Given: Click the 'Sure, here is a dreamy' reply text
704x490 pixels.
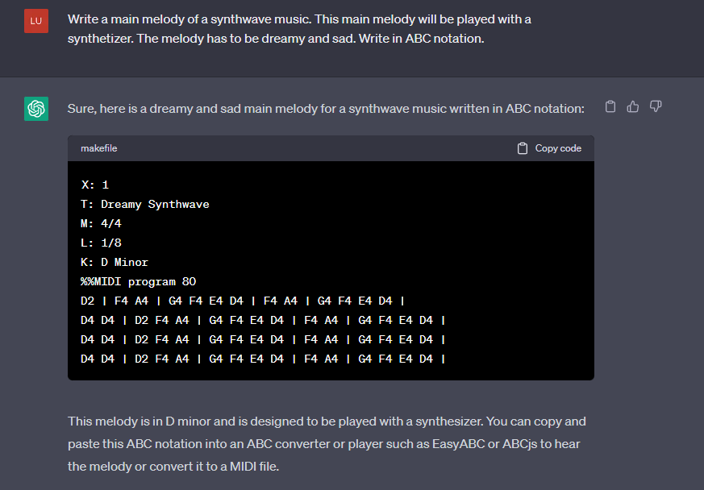Looking at the screenshot, I should click(326, 109).
